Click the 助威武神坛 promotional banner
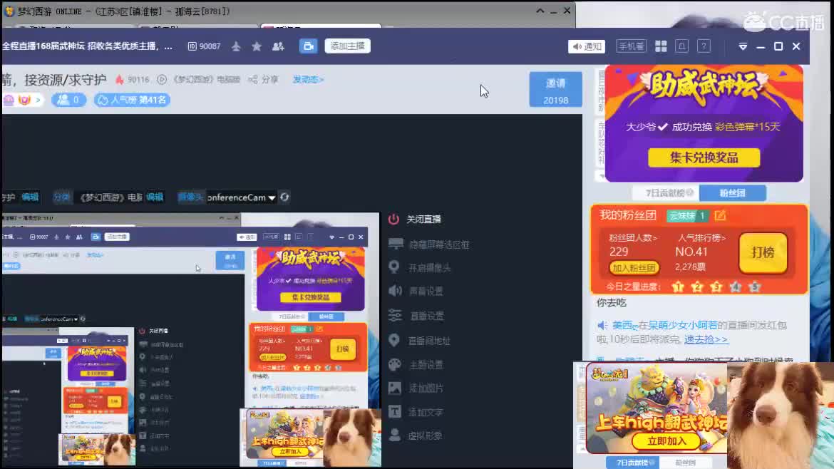The image size is (834, 469). (704, 123)
